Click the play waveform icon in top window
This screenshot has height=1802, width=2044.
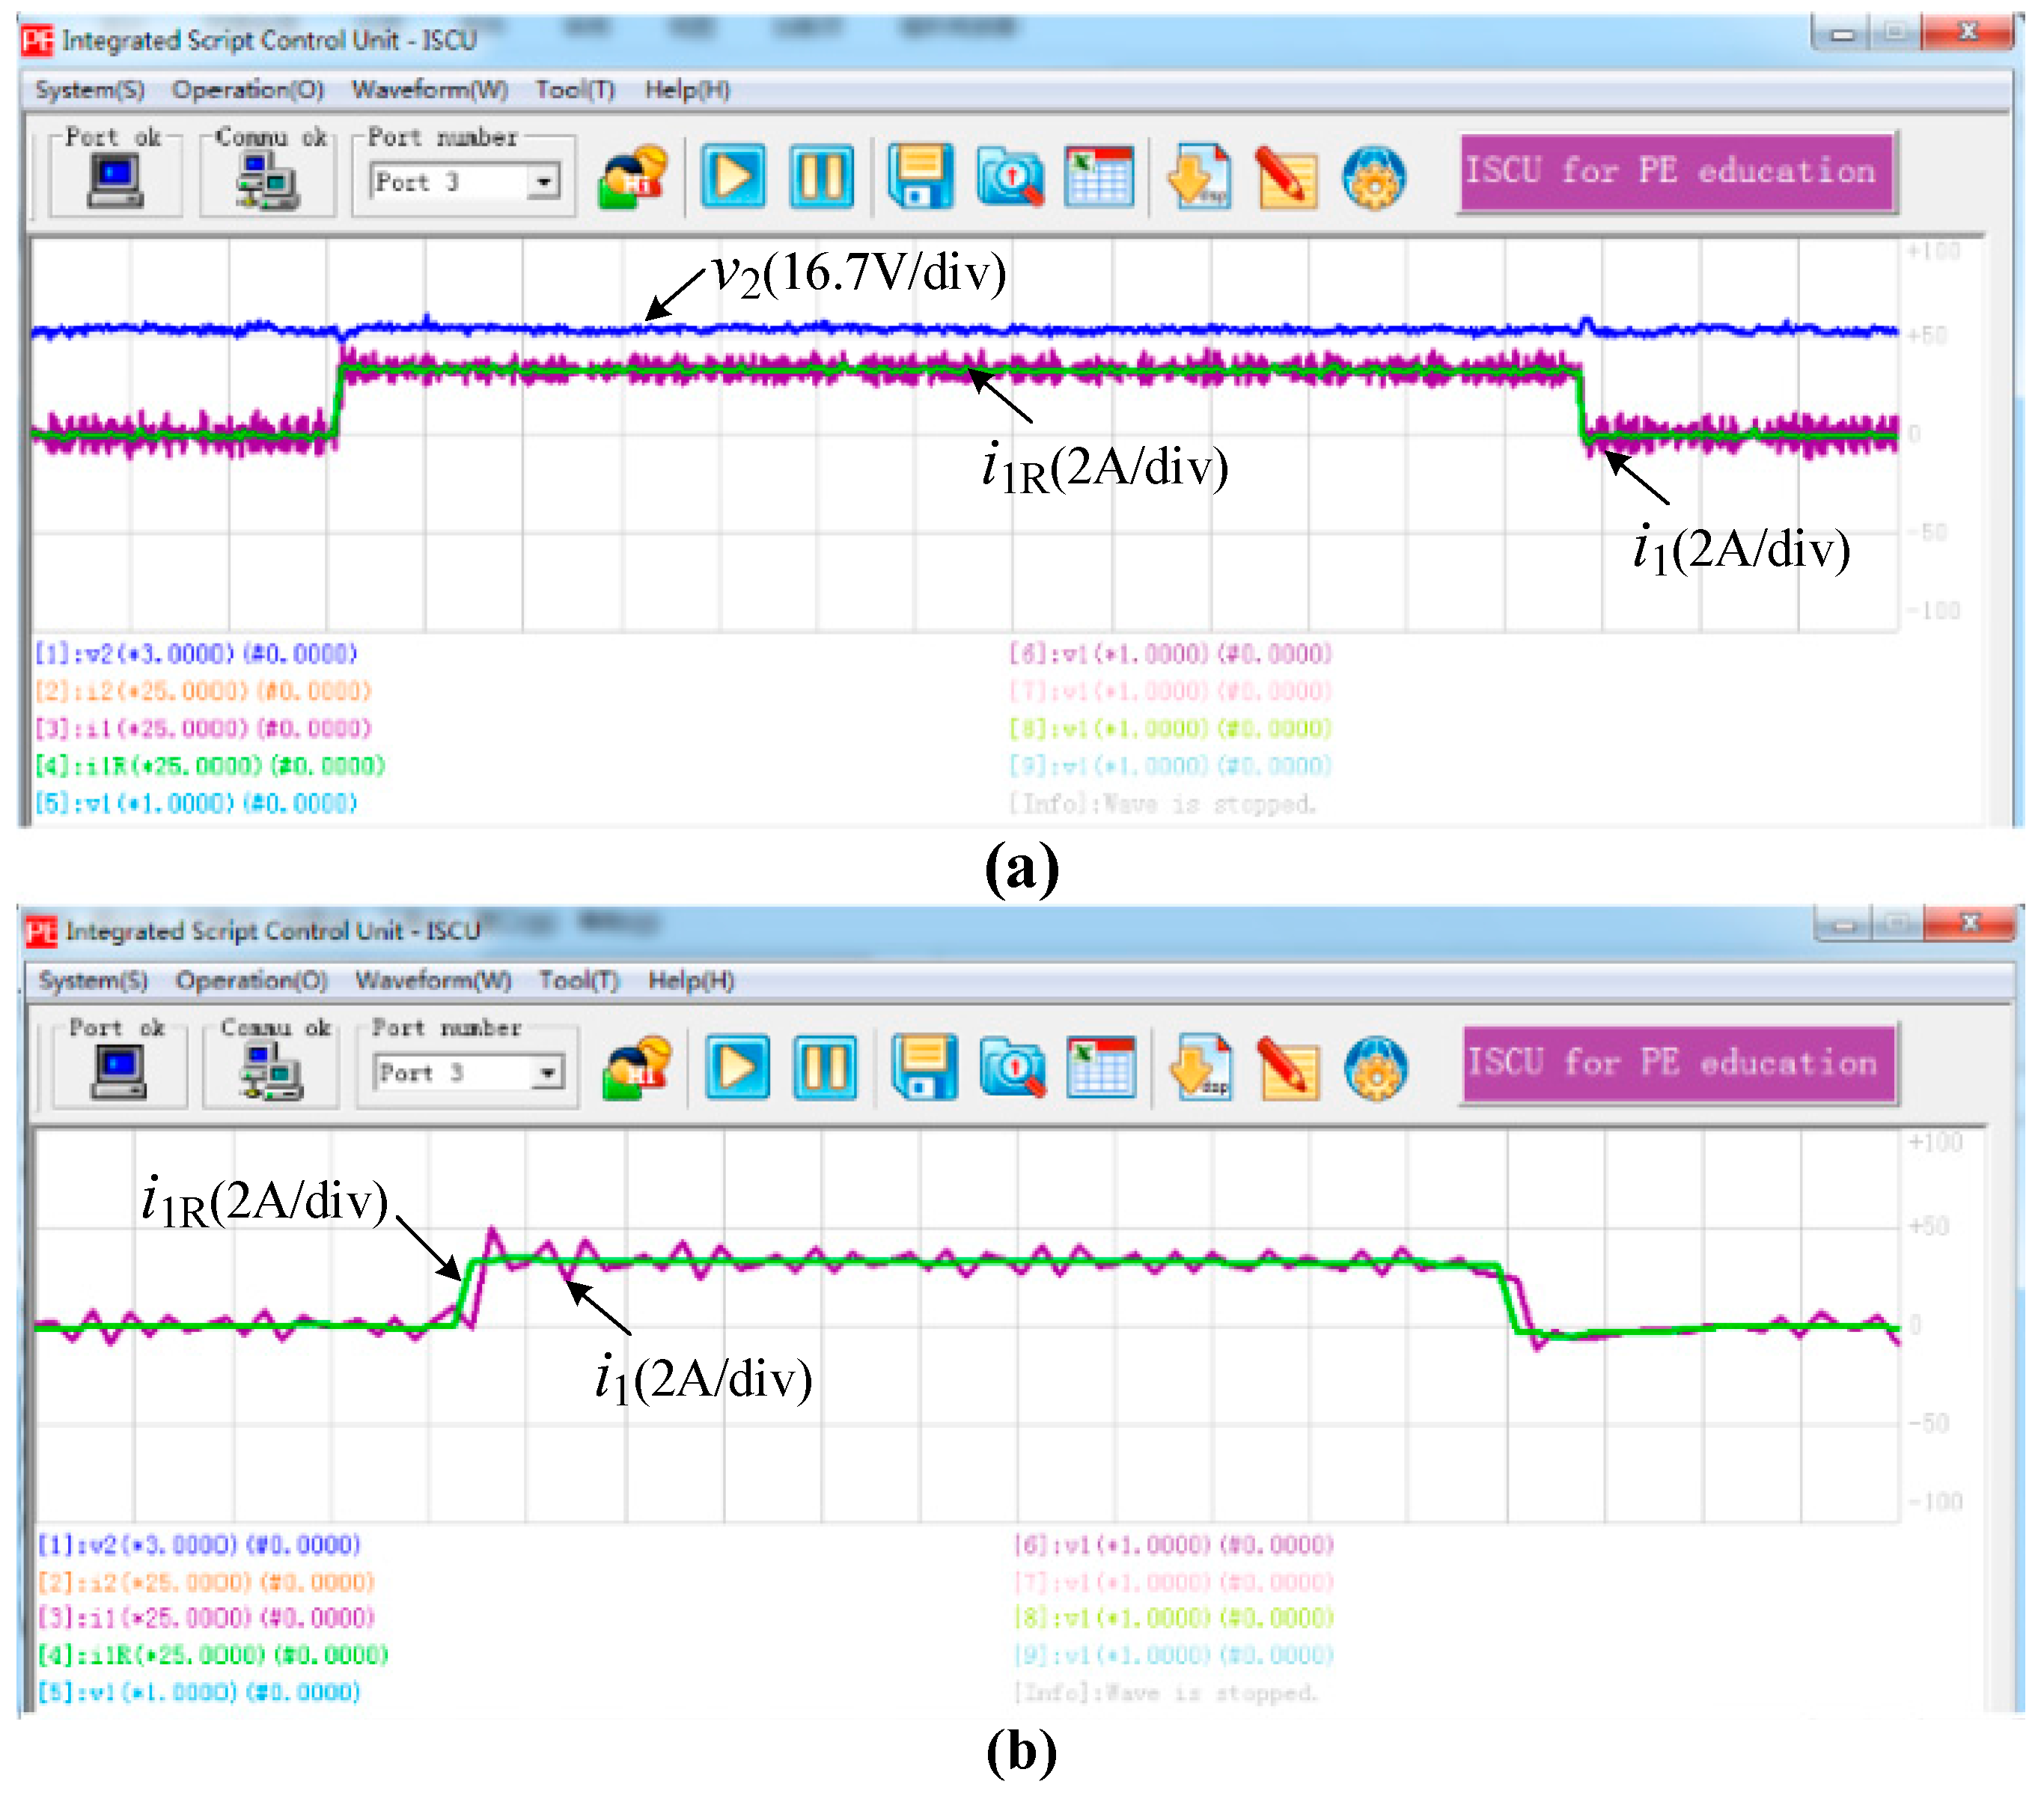click(733, 177)
